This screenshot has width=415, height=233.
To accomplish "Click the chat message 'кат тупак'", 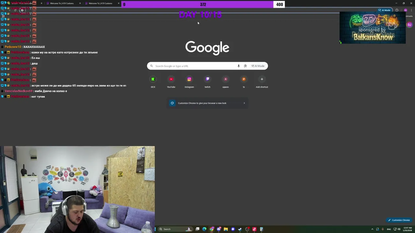I will coord(38,96).
